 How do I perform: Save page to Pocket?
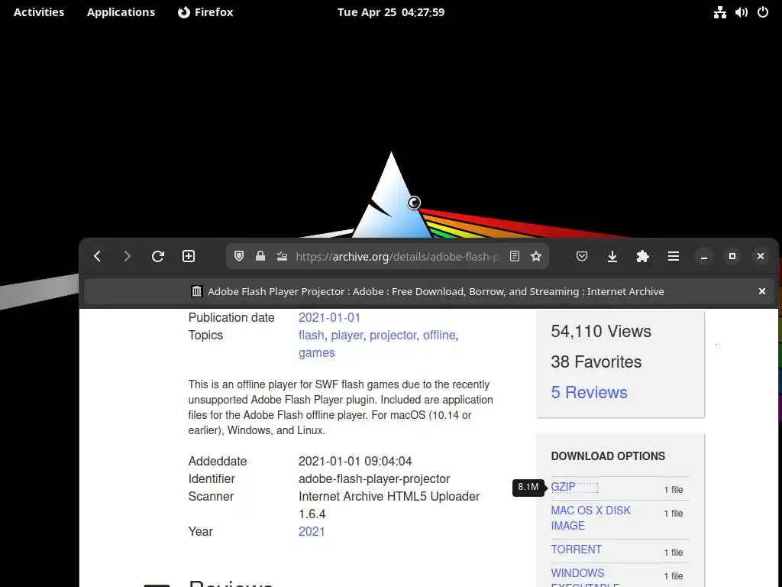pyautogui.click(x=581, y=257)
